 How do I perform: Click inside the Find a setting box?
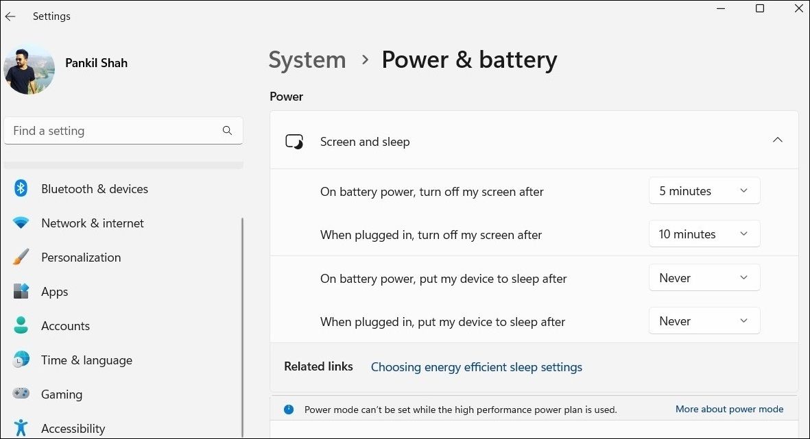click(110, 130)
